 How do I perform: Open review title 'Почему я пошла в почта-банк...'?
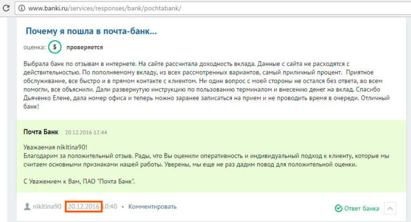coord(91,31)
